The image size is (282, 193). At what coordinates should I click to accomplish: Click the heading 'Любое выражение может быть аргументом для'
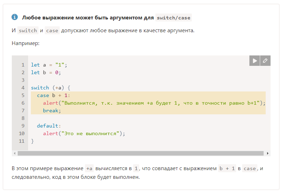(x=88, y=18)
